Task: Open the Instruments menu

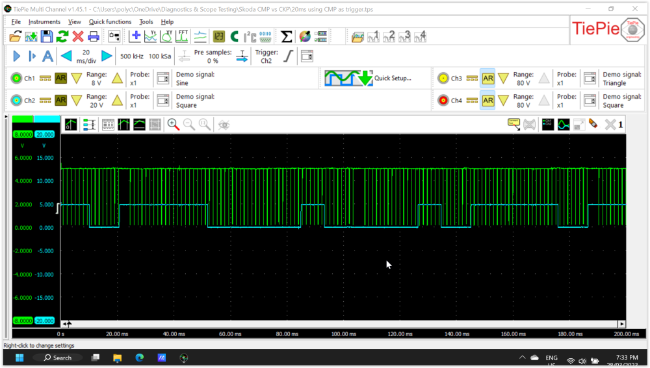Action: pyautogui.click(x=44, y=21)
